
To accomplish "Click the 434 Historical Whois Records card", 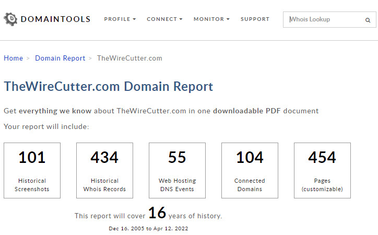I will [104, 170].
